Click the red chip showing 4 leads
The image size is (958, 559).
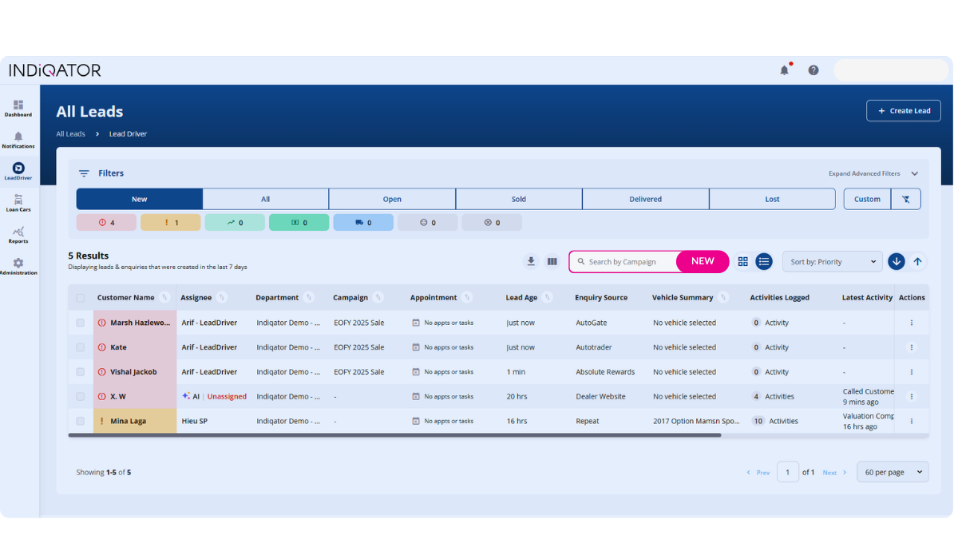(x=106, y=223)
